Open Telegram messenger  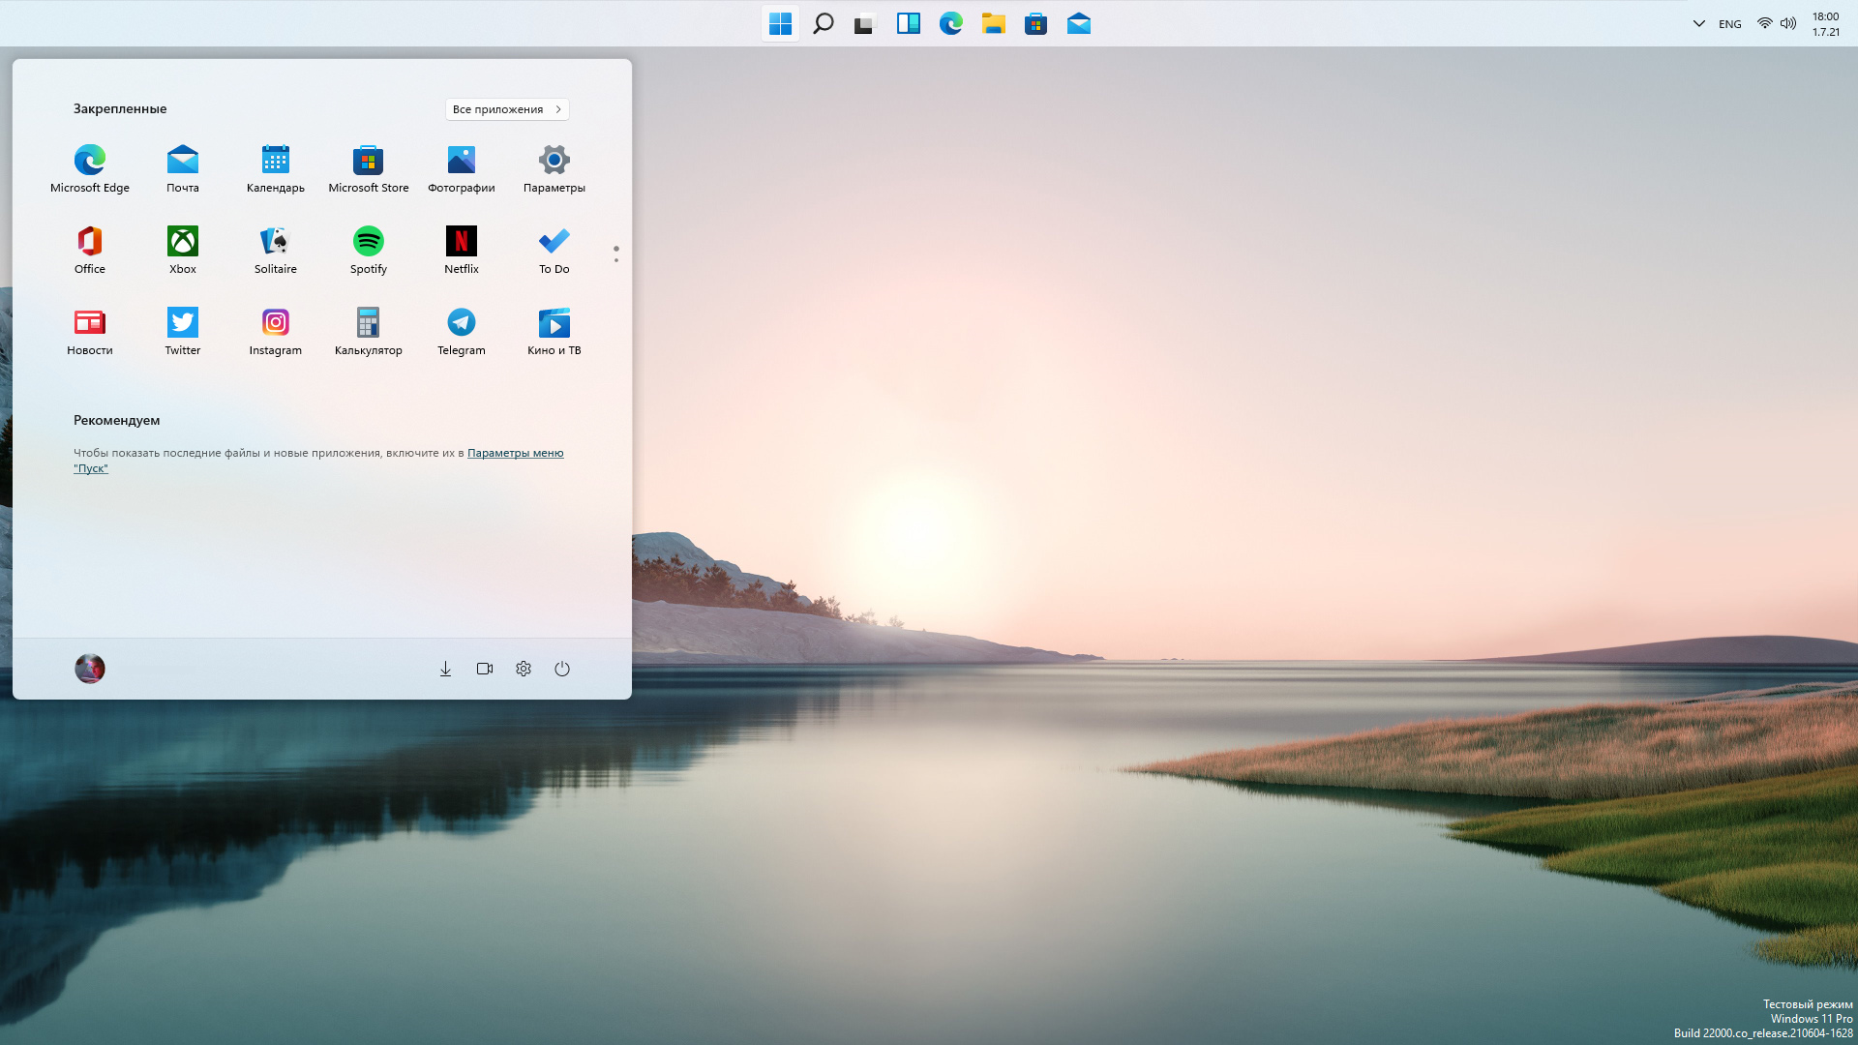pos(461,321)
